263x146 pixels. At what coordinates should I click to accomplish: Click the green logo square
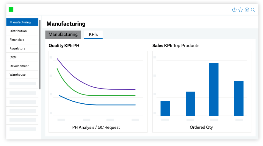(11, 10)
